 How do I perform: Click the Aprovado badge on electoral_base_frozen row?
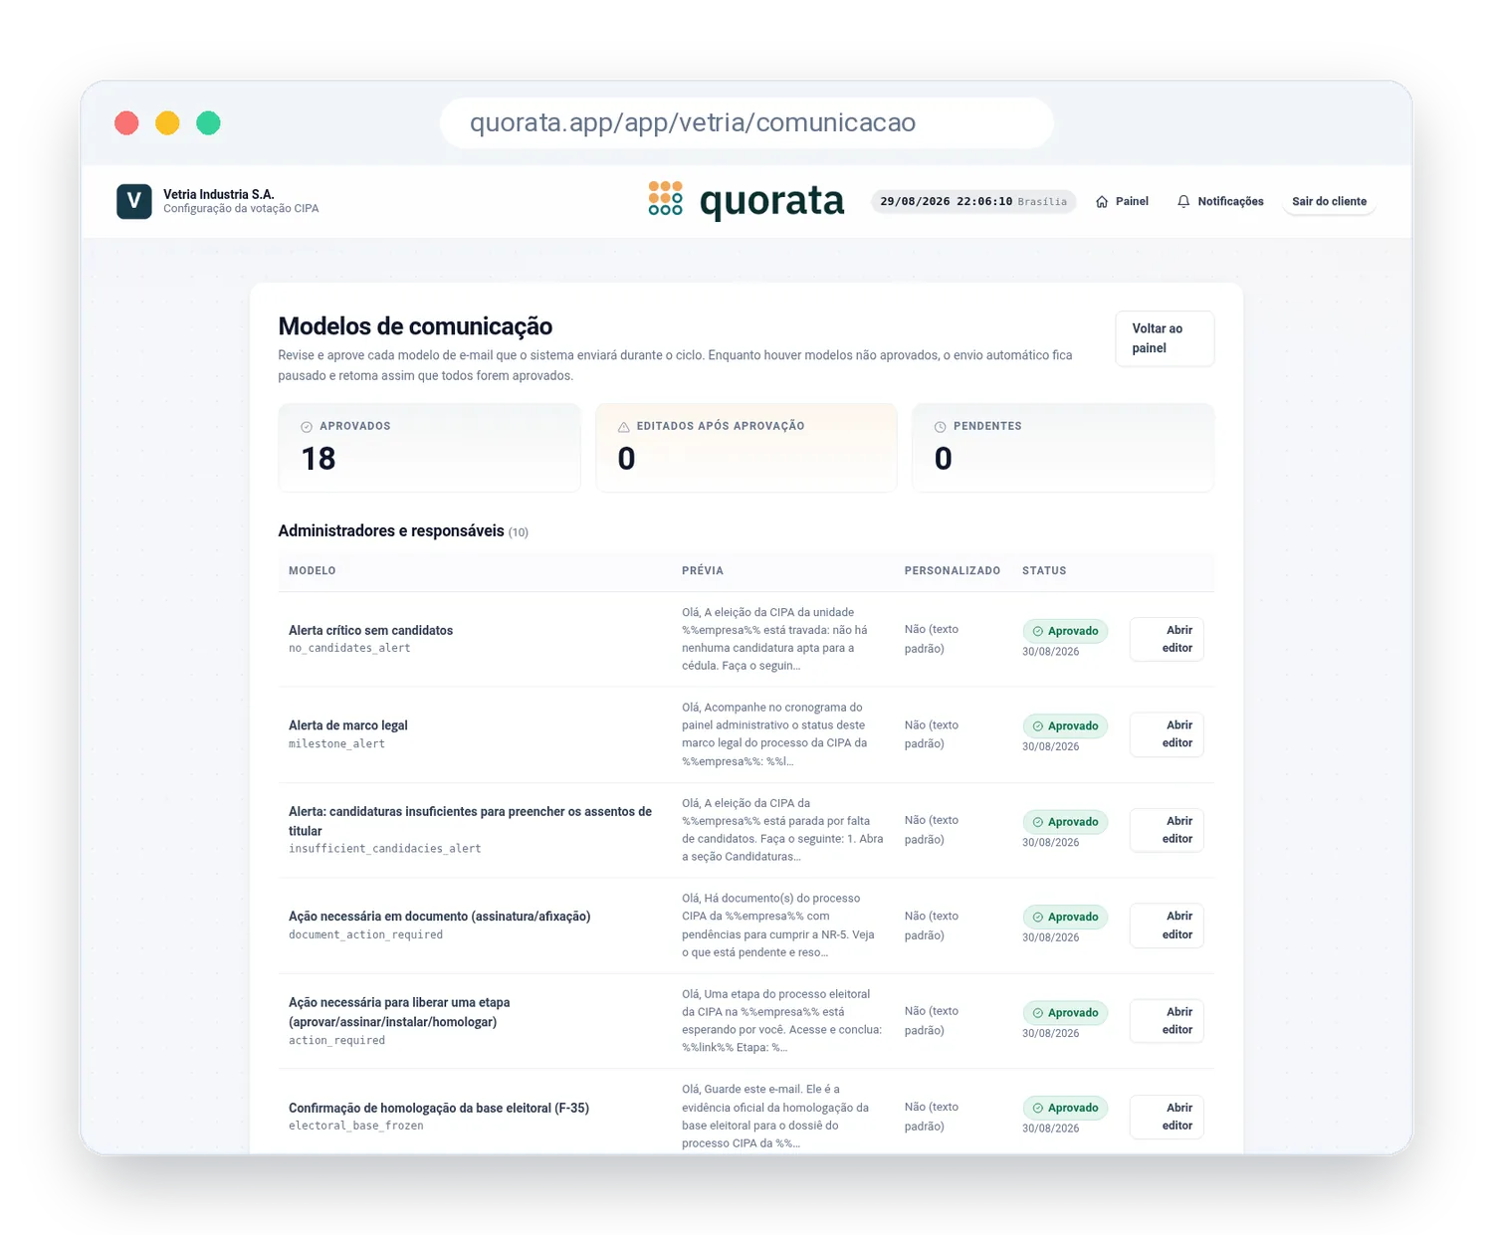click(x=1065, y=1108)
